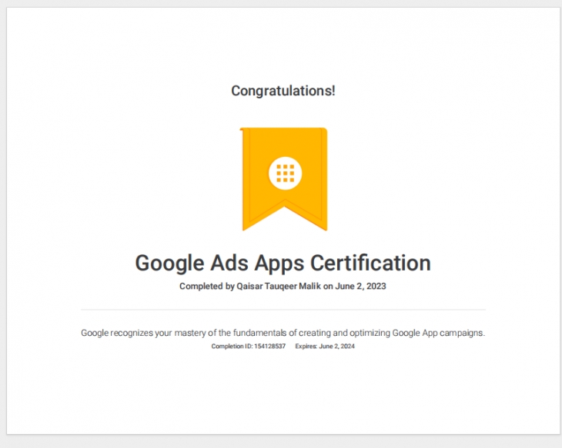Click the 'Congratulations!' heading
The image size is (562, 448).
point(283,91)
